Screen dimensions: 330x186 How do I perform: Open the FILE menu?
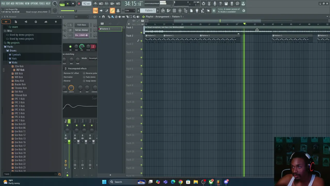coord(3,4)
